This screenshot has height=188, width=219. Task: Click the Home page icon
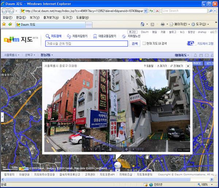[142, 24]
